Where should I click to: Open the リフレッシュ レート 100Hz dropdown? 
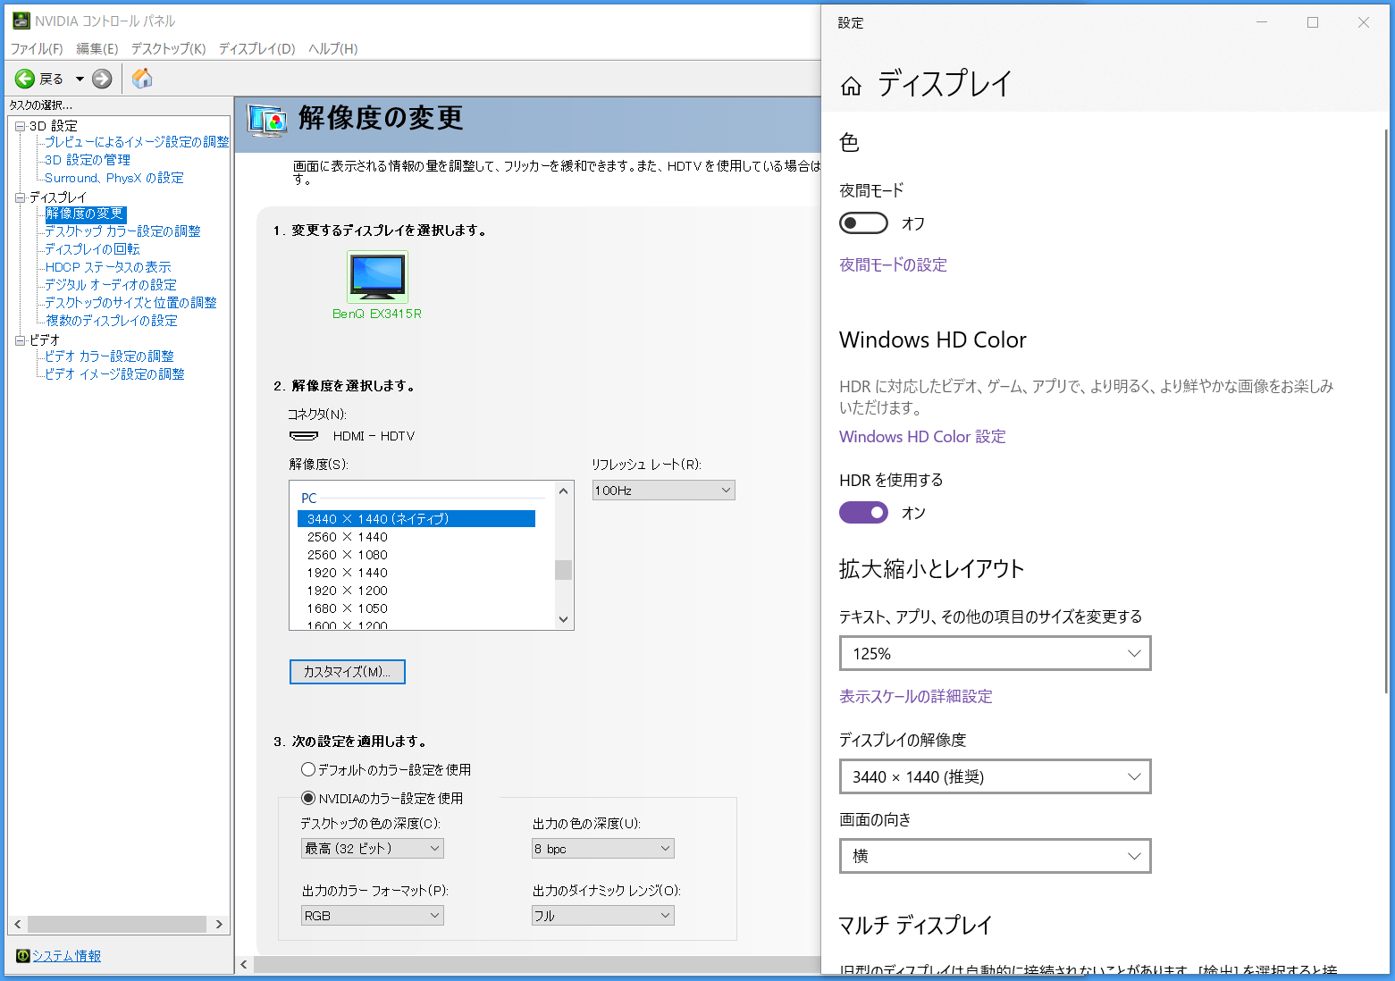click(663, 490)
